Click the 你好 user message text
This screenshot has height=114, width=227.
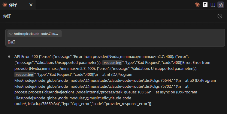[11, 42]
